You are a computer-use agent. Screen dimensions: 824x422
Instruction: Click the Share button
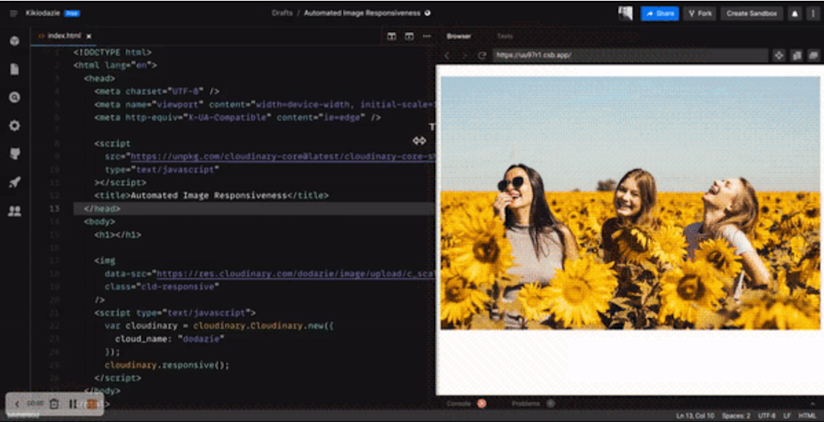click(x=659, y=13)
